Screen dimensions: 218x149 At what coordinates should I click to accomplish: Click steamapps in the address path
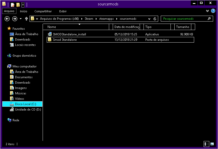[x=106, y=19]
